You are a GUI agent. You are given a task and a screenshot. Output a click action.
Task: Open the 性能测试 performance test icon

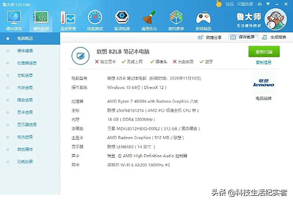tap(95, 18)
